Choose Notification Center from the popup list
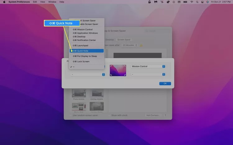 coord(87,40)
